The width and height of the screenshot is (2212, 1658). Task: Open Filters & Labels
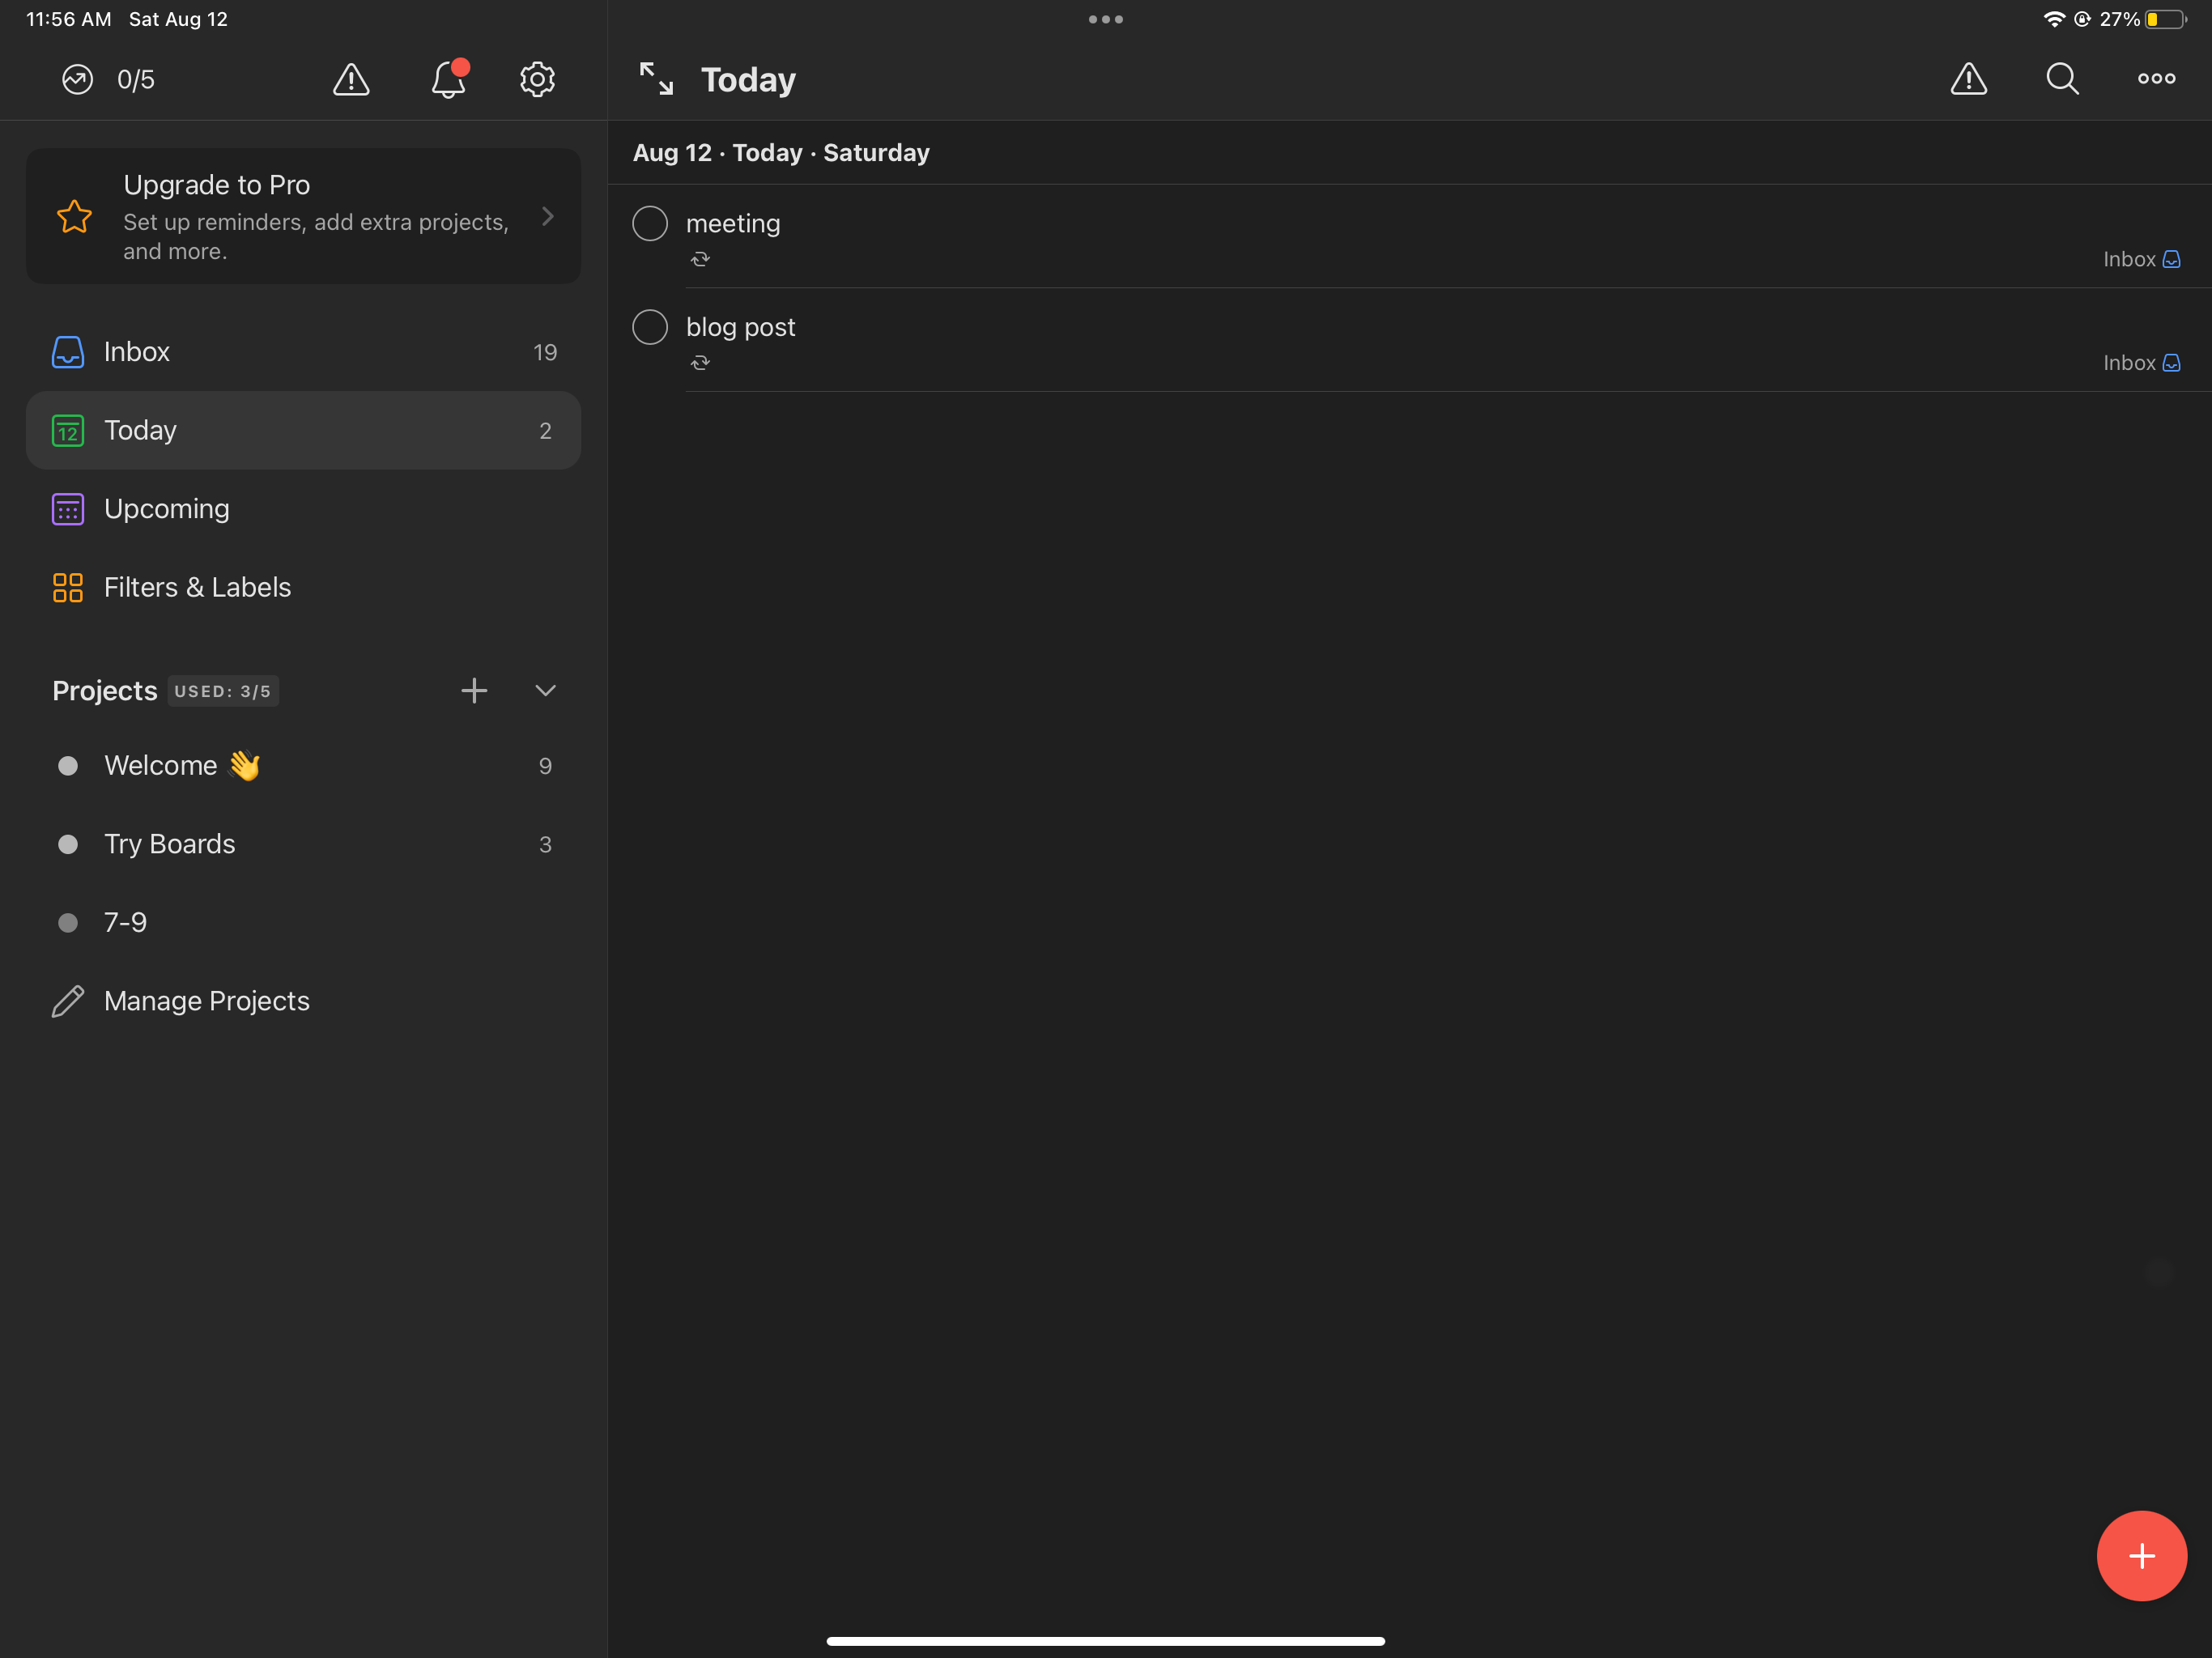197,587
